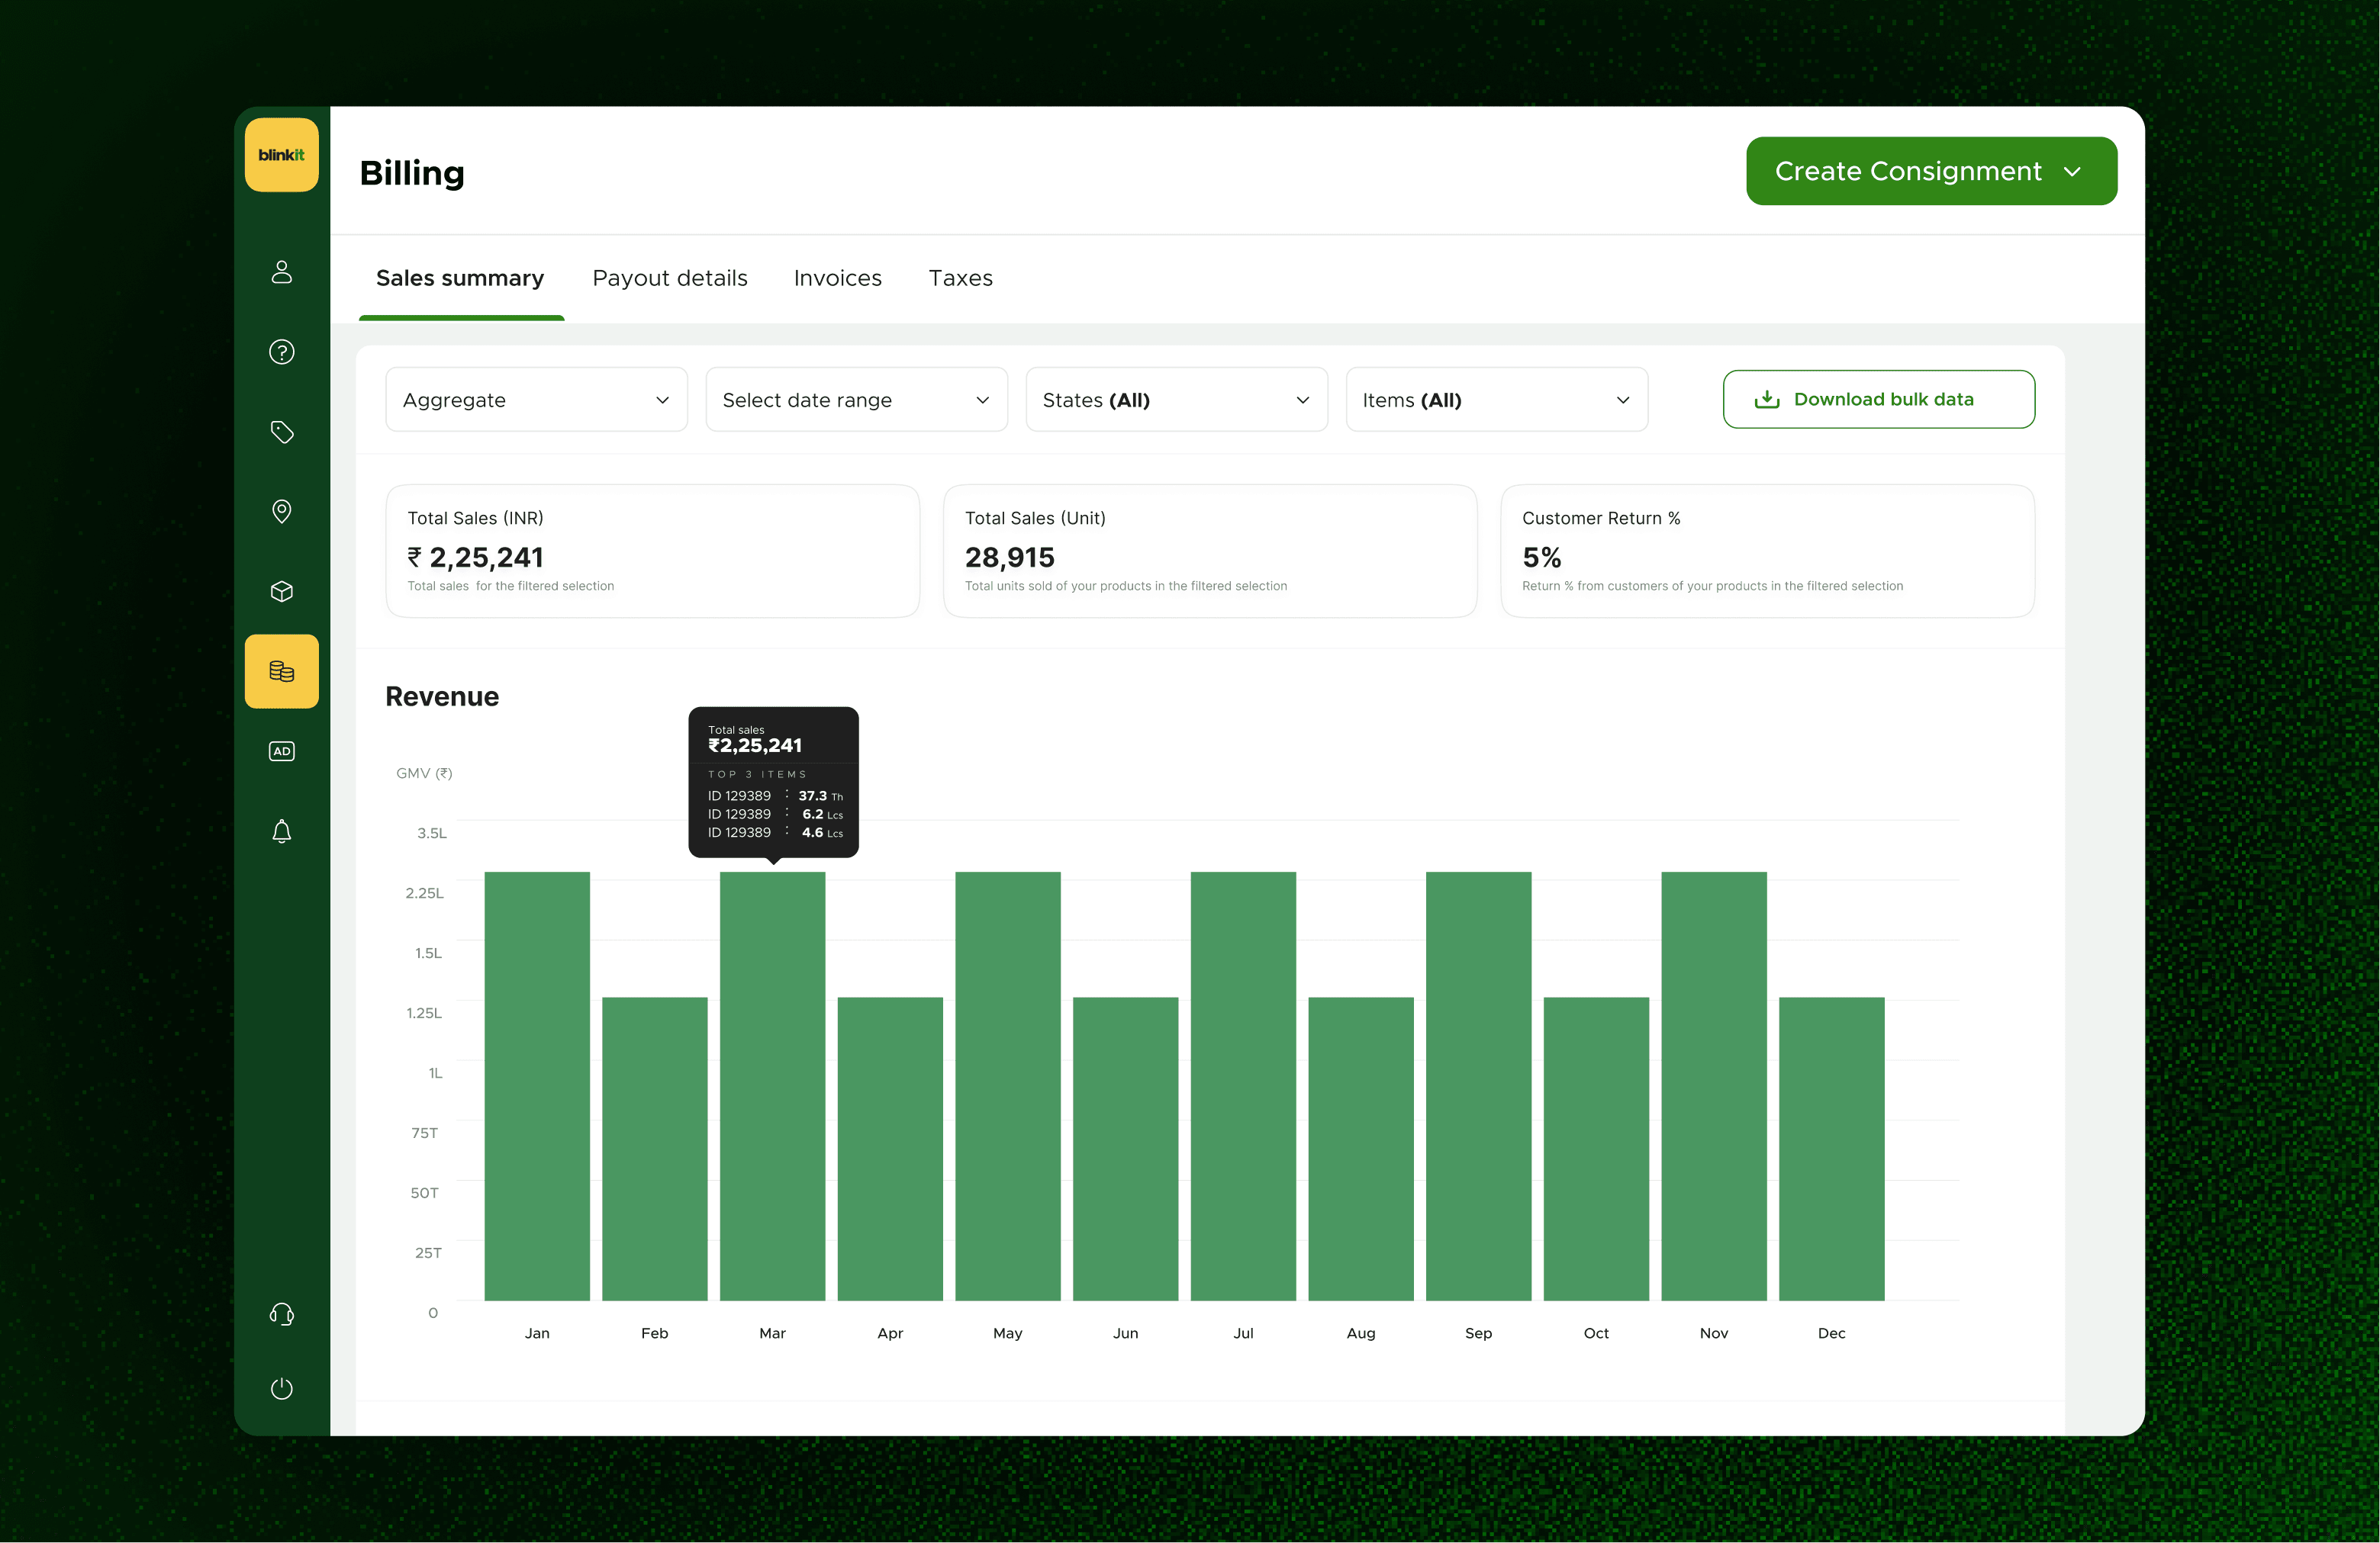
Task: Click the Download bulk data button
Action: (1878, 400)
